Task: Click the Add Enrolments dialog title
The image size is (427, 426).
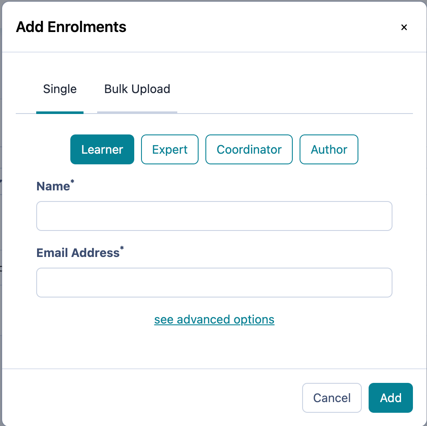Action: [x=71, y=27]
